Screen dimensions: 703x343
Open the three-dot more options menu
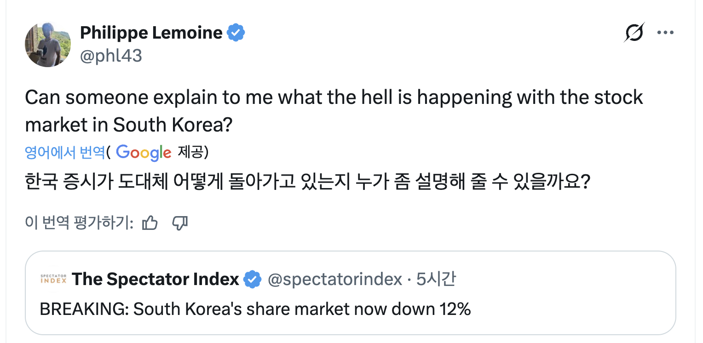(665, 33)
